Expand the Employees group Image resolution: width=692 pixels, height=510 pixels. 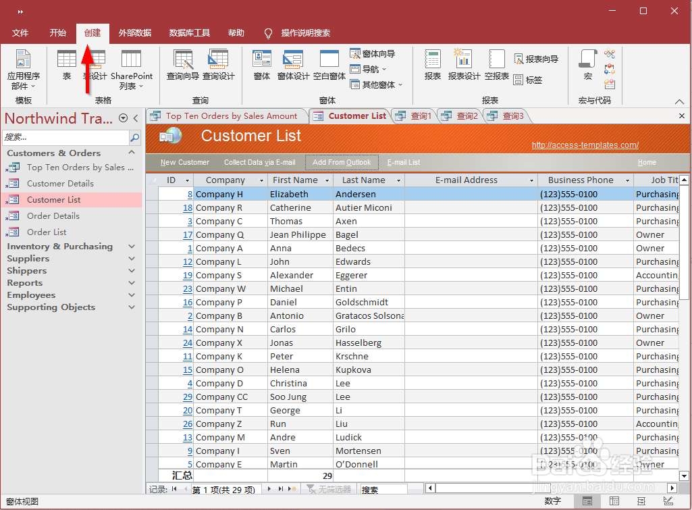pyautogui.click(x=132, y=295)
